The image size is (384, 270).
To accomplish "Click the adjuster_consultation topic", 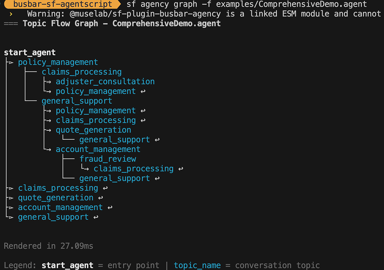I will pos(105,82).
